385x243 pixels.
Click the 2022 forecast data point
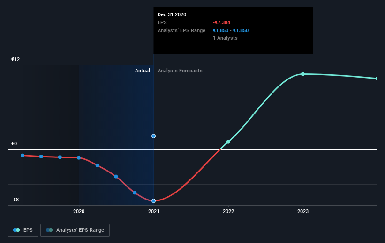[228, 142]
